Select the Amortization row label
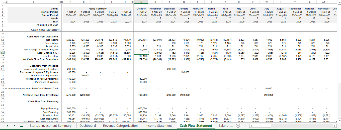The image size is (341, 130). 52,46
